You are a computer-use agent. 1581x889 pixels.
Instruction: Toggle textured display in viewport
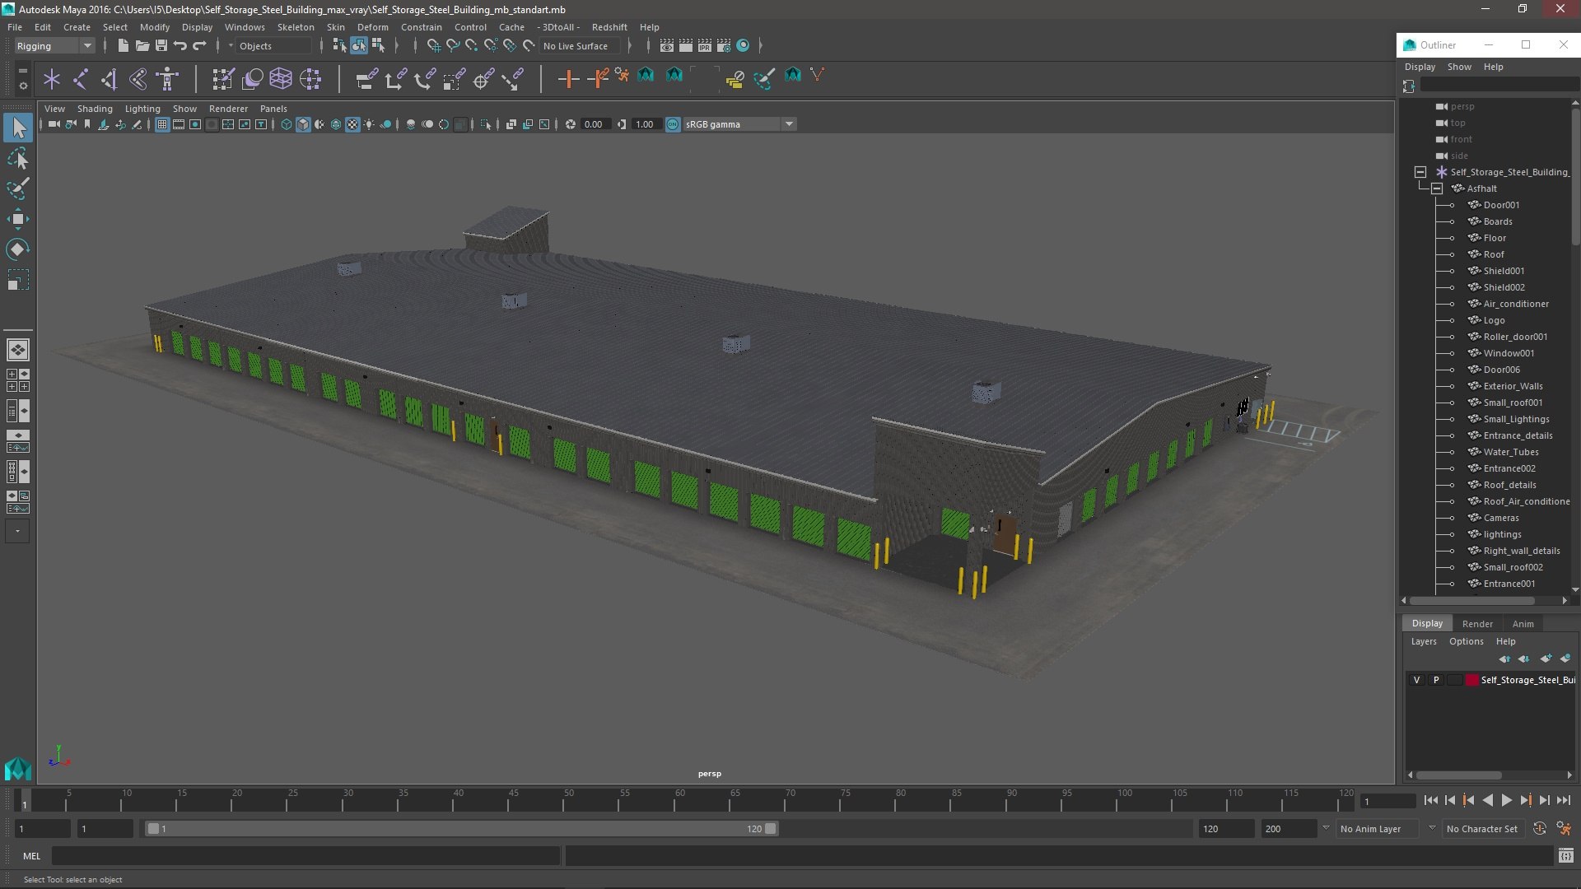click(x=352, y=124)
